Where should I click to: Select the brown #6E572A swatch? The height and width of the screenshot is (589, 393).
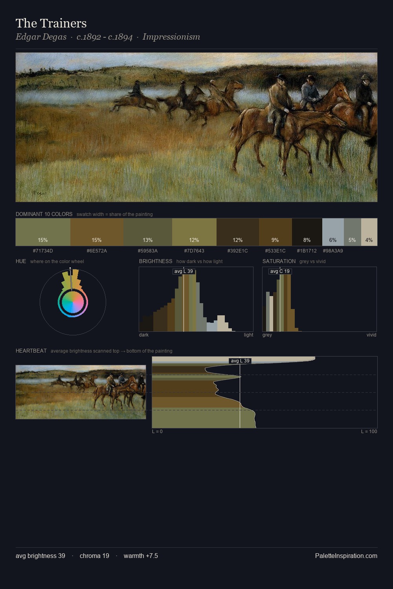pos(97,232)
